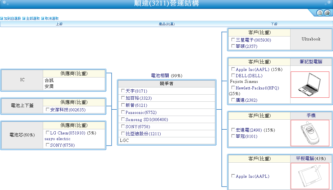Toggle the DELL(DELL) customer checkbox
The image size is (333, 190).
(x=233, y=75)
